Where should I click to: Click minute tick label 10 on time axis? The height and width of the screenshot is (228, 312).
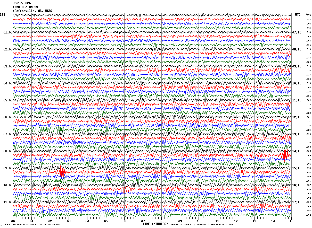click(199, 221)
